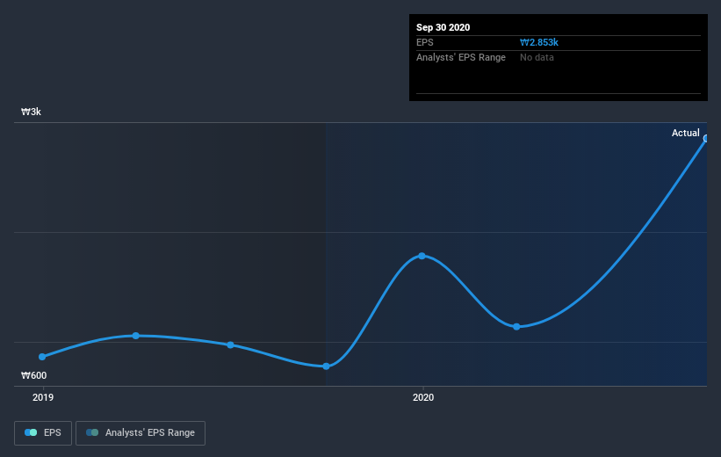
Task: Click the Actual label on chart
Action: click(685, 133)
